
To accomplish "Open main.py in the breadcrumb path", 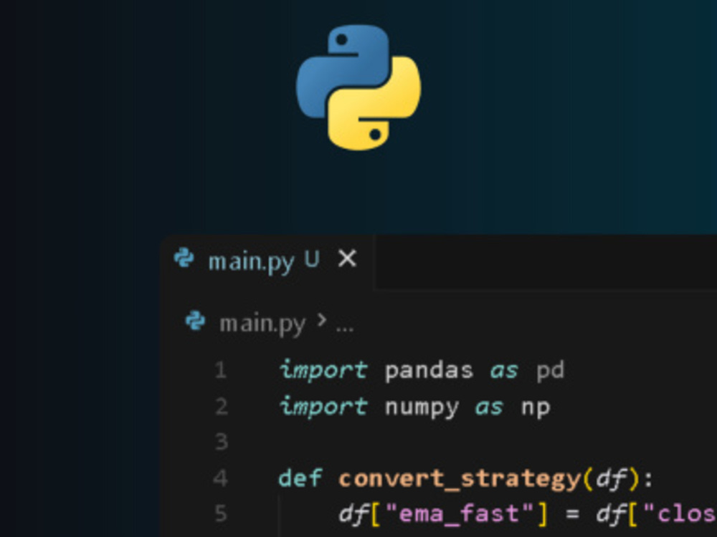I will click(x=262, y=324).
